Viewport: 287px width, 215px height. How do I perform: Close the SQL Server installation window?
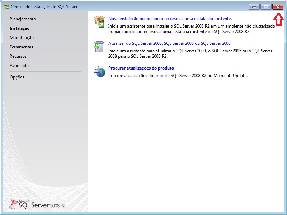(278, 7)
